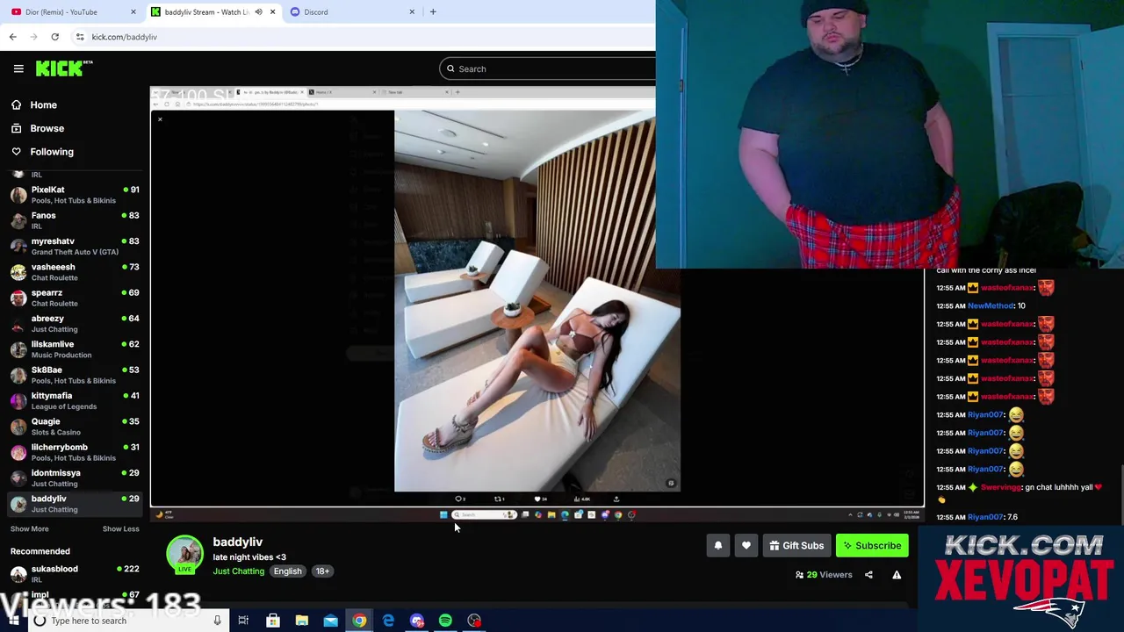The image size is (1124, 632).
Task: Click NewMethod username in chat
Action: pos(991,305)
